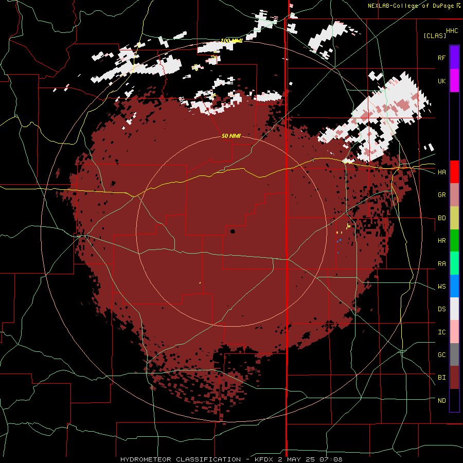Click the HA red legend swatch
The width and height of the screenshot is (463, 463).
coord(454,172)
